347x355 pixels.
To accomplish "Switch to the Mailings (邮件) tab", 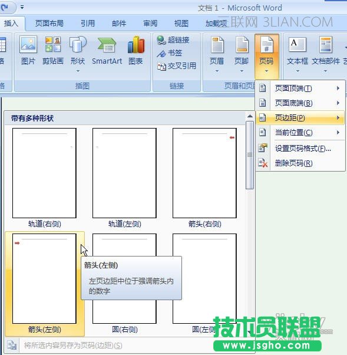I will point(119,24).
